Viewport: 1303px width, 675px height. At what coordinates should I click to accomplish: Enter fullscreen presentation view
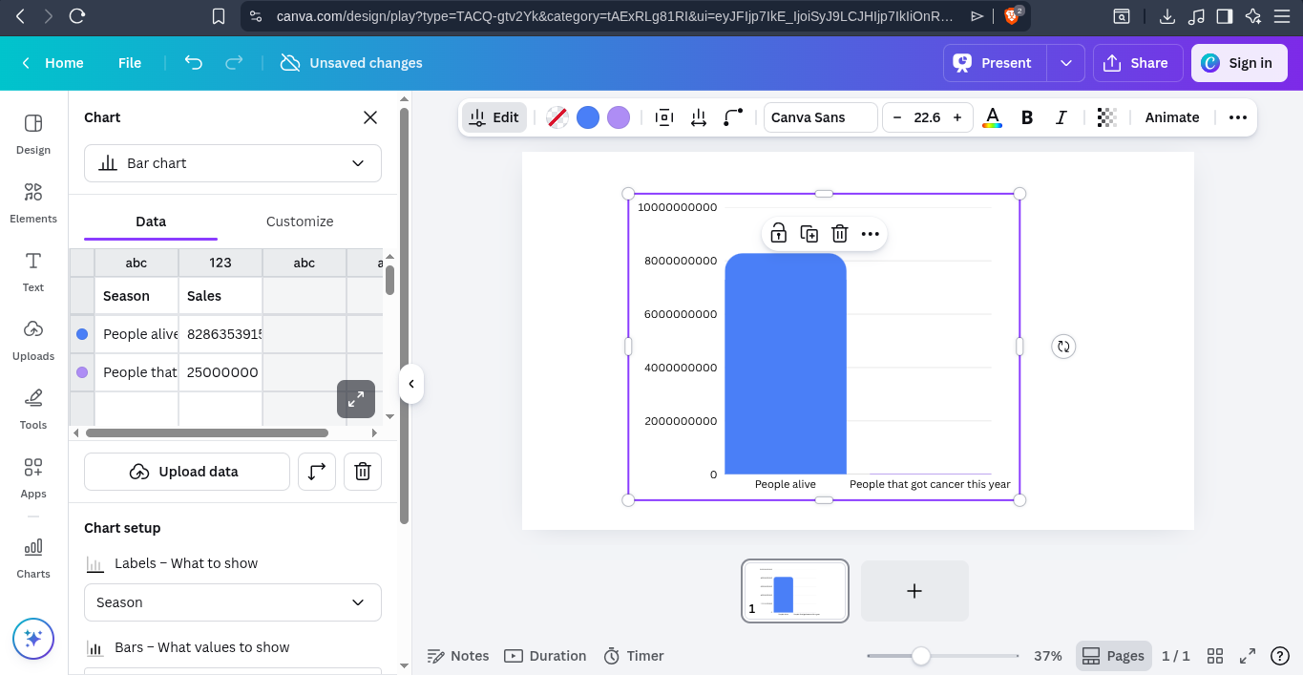pos(1248,656)
